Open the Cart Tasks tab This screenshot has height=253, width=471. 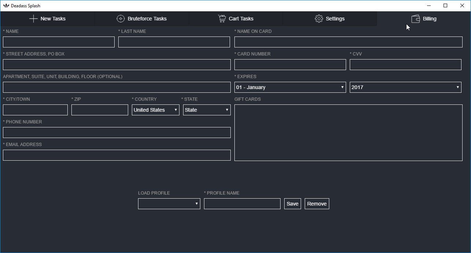tap(236, 19)
